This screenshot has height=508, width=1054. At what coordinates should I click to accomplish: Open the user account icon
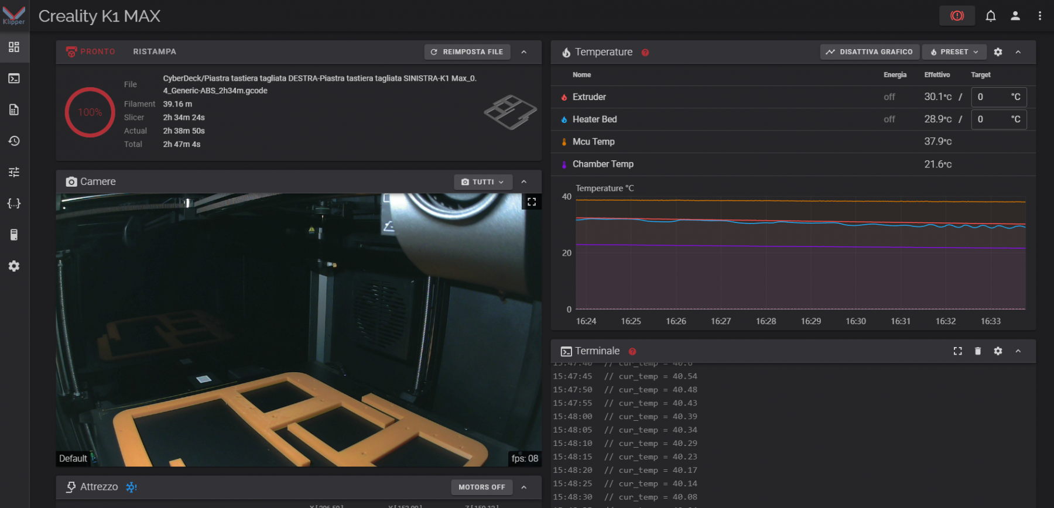(1015, 16)
